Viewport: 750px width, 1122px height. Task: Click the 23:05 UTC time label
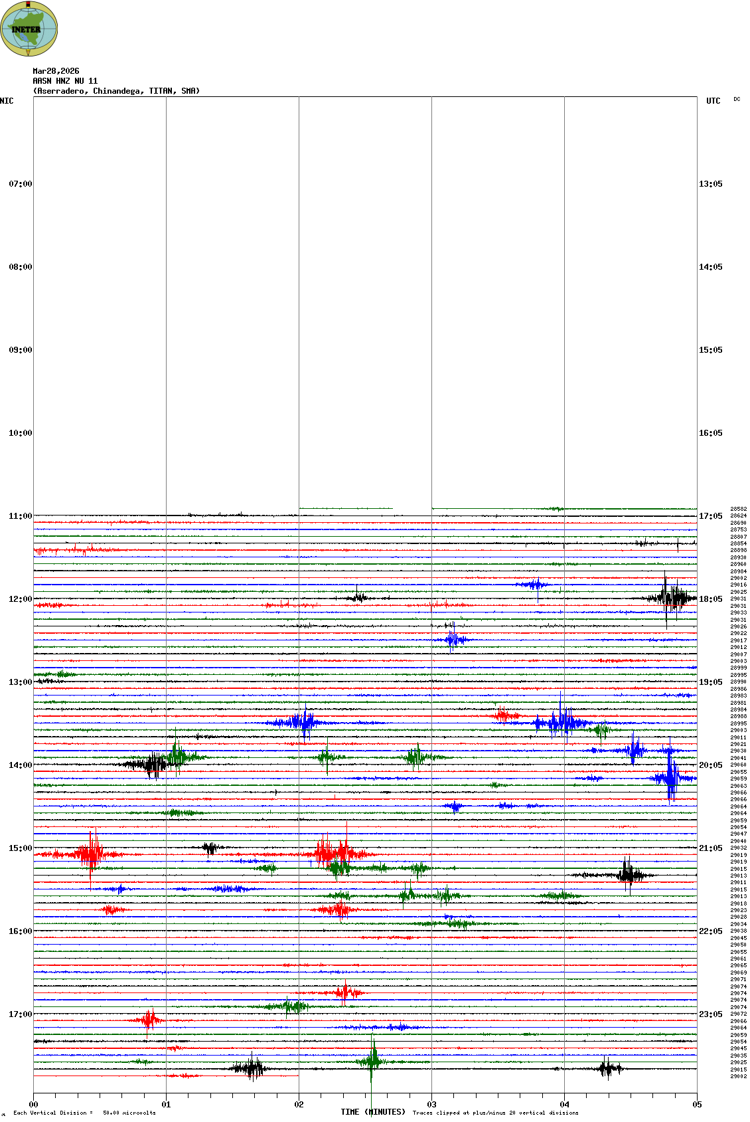(x=710, y=1014)
